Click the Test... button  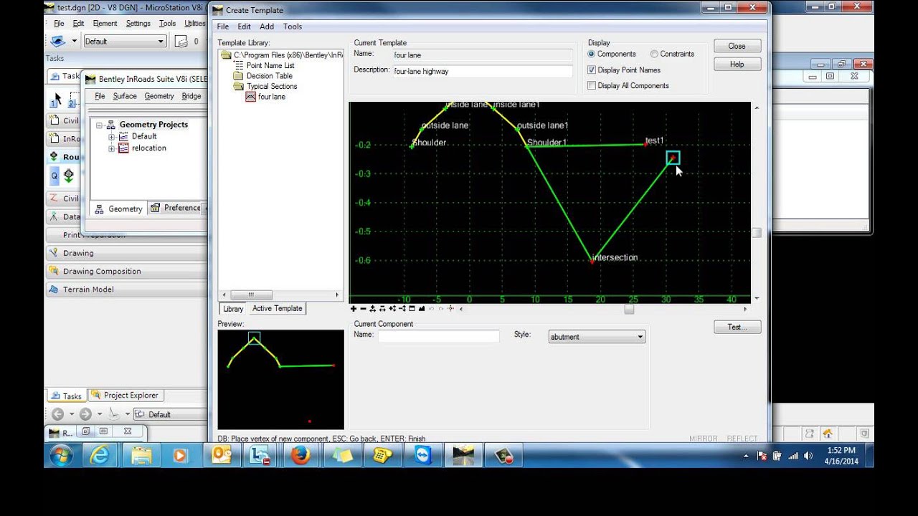[737, 327]
